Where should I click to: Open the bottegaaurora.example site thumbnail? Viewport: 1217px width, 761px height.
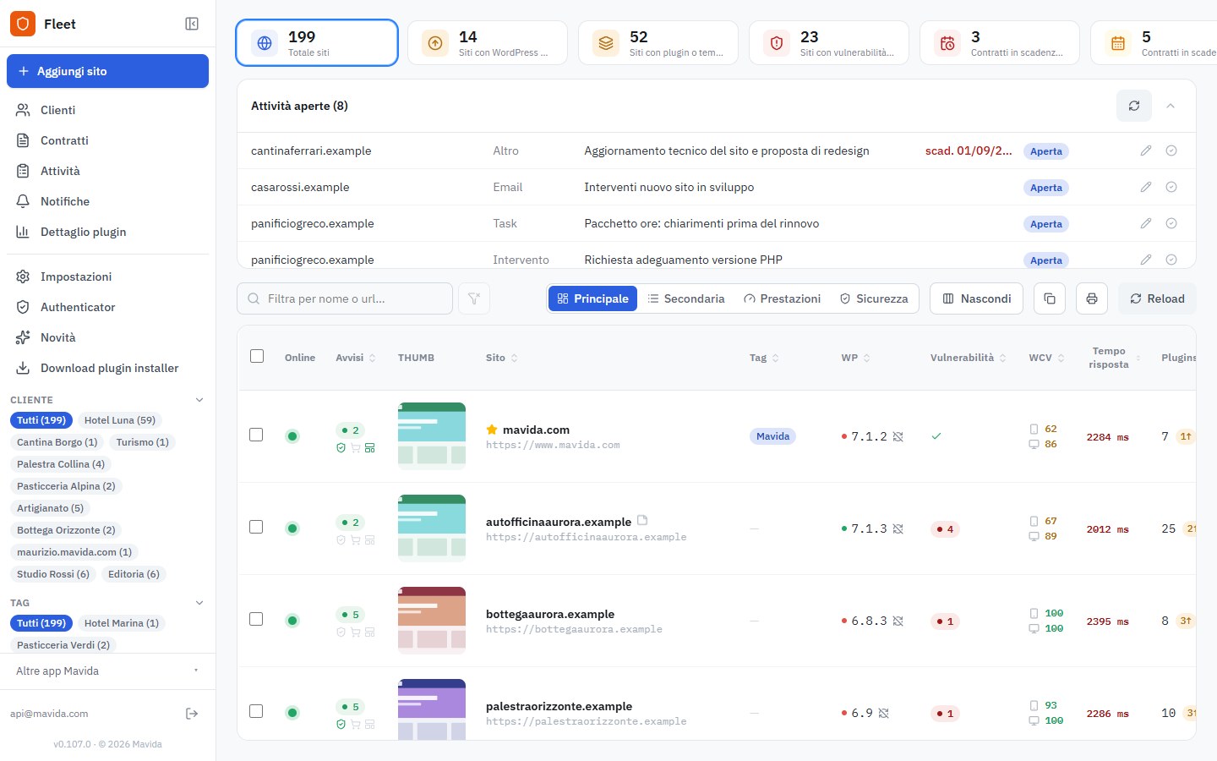(432, 620)
